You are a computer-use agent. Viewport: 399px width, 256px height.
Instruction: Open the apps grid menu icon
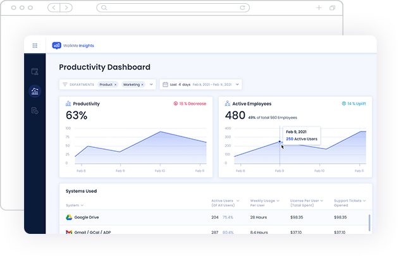tap(35, 46)
